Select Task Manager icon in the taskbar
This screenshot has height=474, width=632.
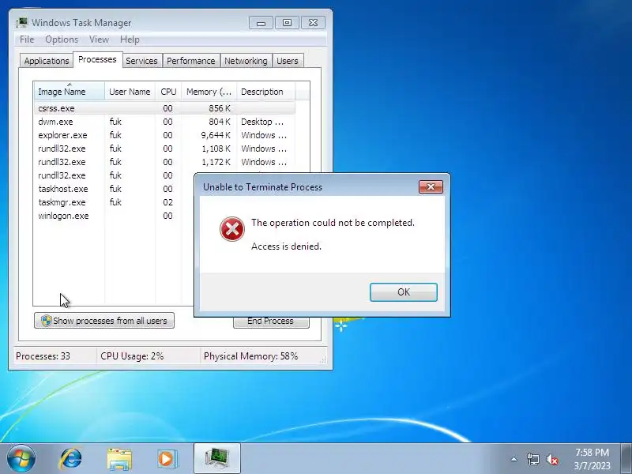(217, 458)
